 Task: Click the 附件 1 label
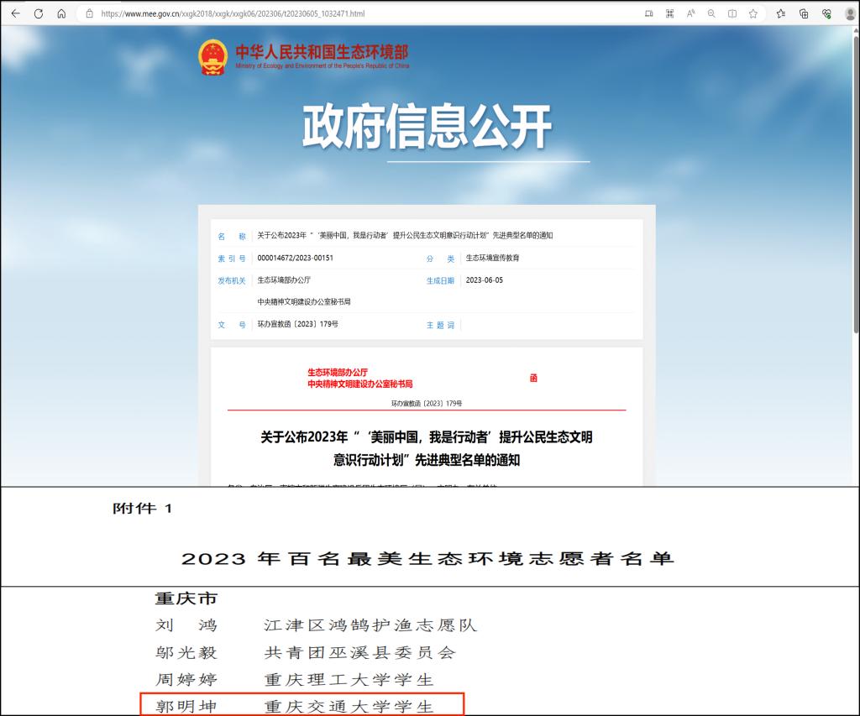pos(143,509)
